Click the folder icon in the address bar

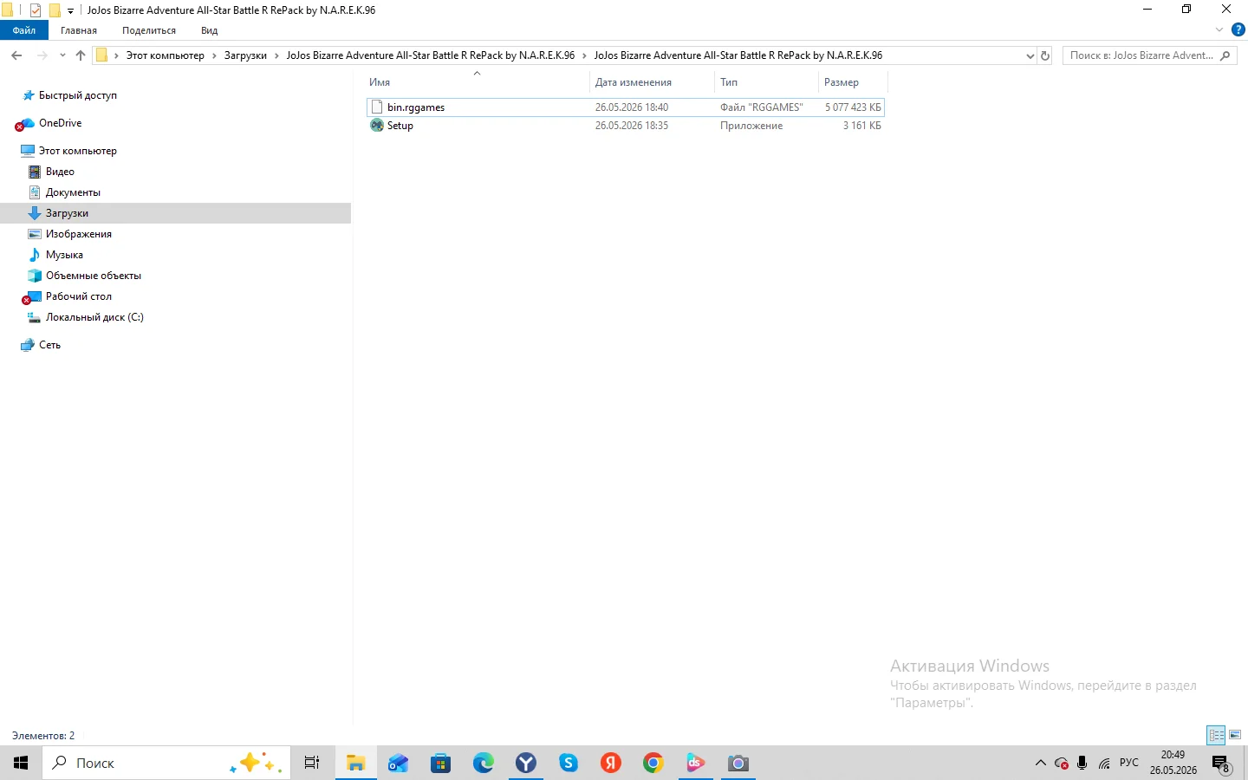(101, 55)
